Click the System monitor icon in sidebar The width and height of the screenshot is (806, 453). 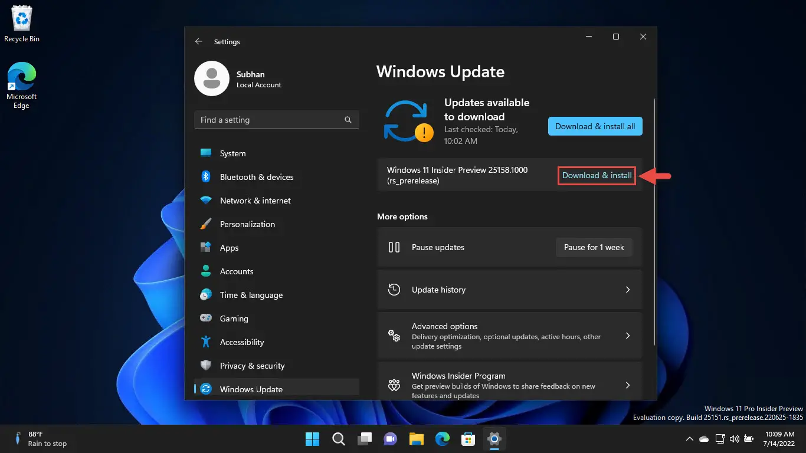tap(206, 153)
